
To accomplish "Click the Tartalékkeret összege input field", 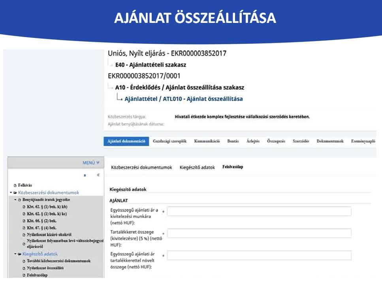I will [259, 233].
